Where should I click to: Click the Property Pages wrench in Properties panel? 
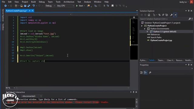[150, 73]
